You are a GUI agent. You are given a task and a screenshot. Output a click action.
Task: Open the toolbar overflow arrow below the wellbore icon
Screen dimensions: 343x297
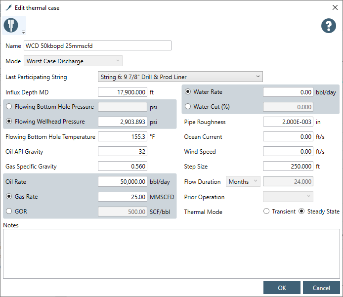24,32
